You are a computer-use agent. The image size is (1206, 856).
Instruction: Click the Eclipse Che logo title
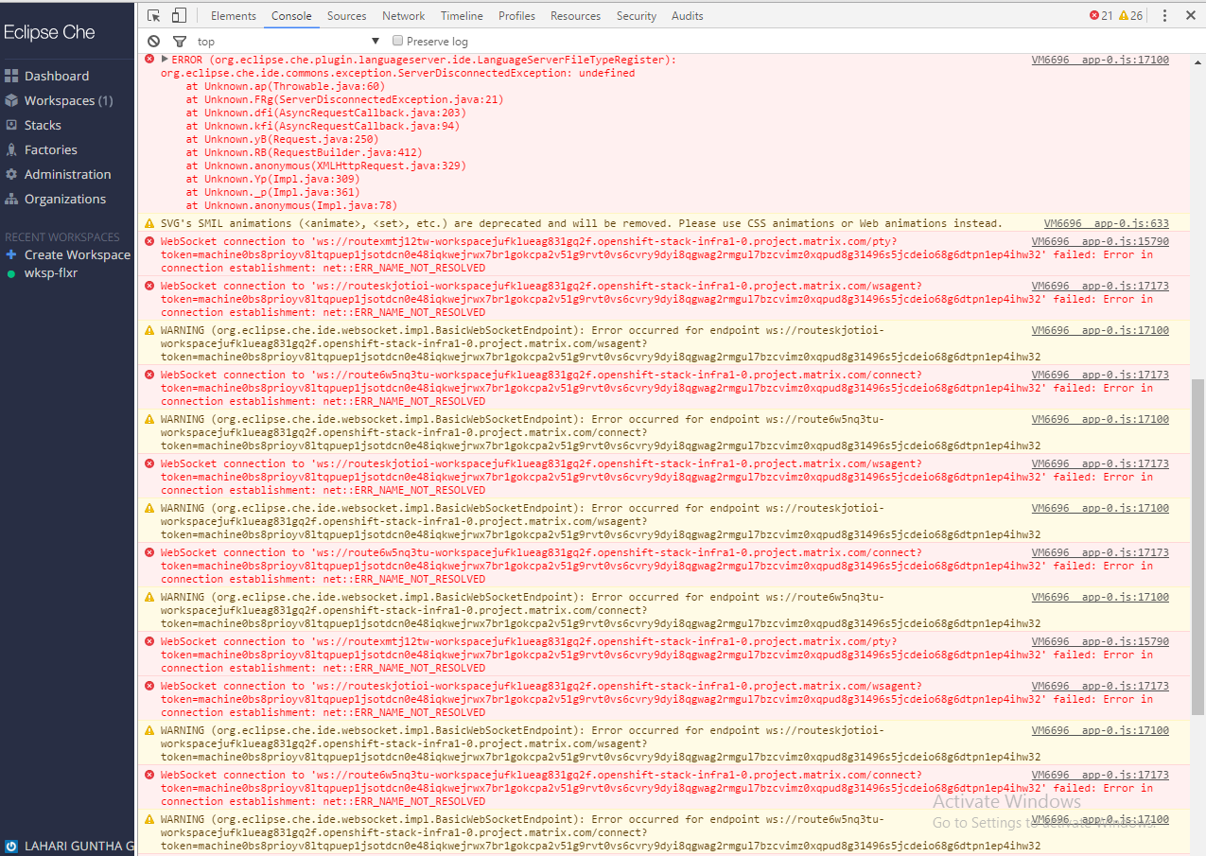click(x=49, y=32)
